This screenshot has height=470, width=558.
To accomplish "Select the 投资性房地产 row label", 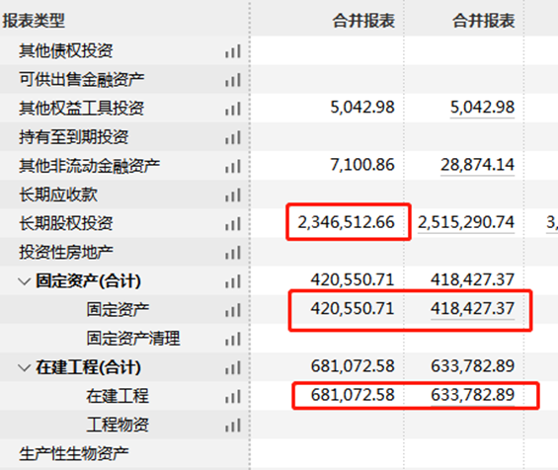I will [x=66, y=253].
